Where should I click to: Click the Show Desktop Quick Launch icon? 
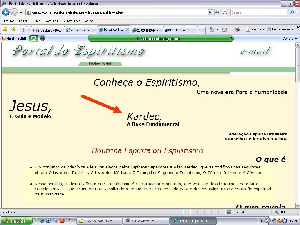click(55, 220)
